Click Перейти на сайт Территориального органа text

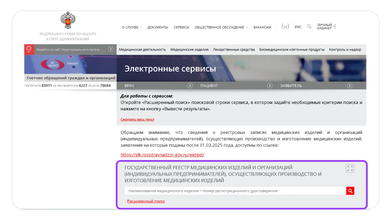coord(68,49)
